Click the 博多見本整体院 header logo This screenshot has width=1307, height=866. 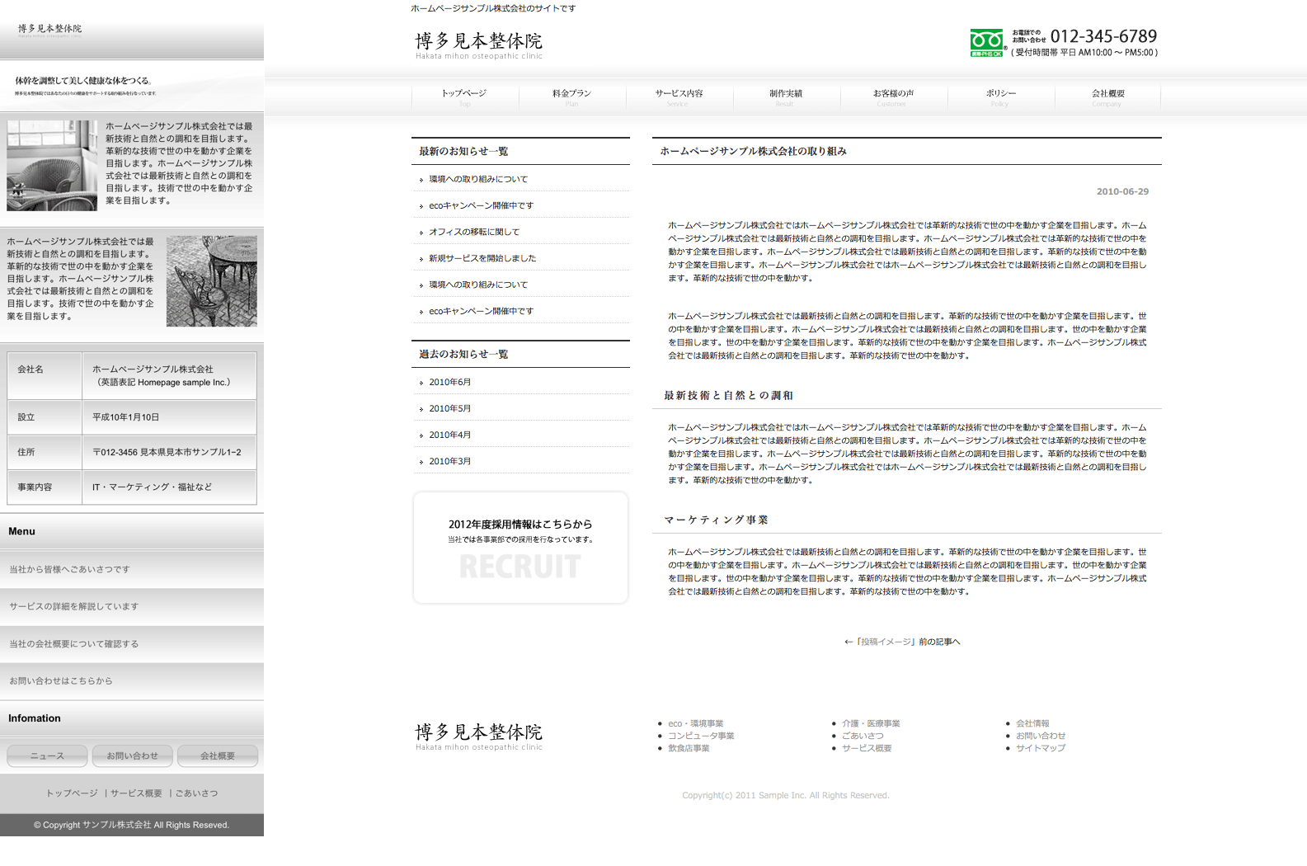click(478, 45)
